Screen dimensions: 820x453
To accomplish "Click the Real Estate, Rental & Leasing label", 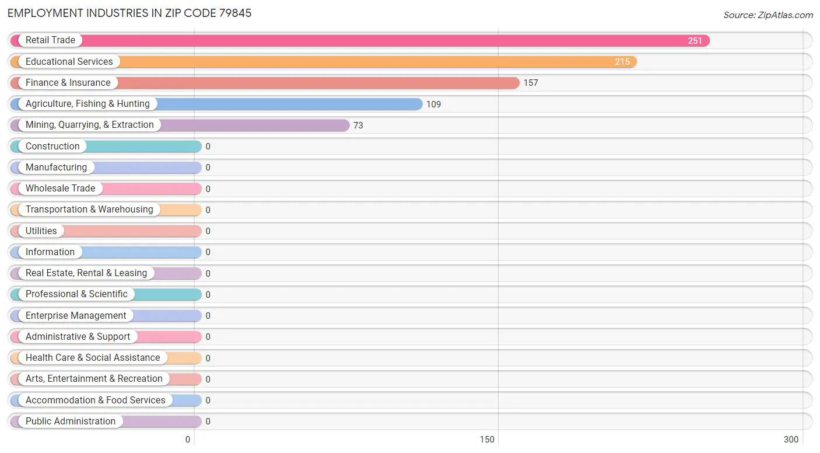I will [86, 273].
